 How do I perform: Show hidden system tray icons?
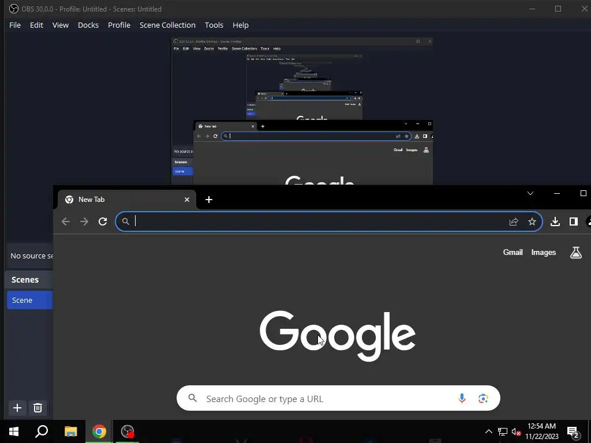click(x=488, y=431)
